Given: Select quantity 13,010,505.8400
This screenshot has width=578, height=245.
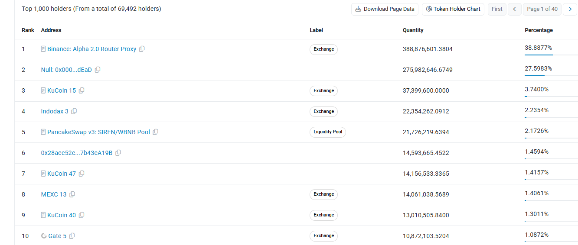Looking at the screenshot, I should pyautogui.click(x=426, y=216).
